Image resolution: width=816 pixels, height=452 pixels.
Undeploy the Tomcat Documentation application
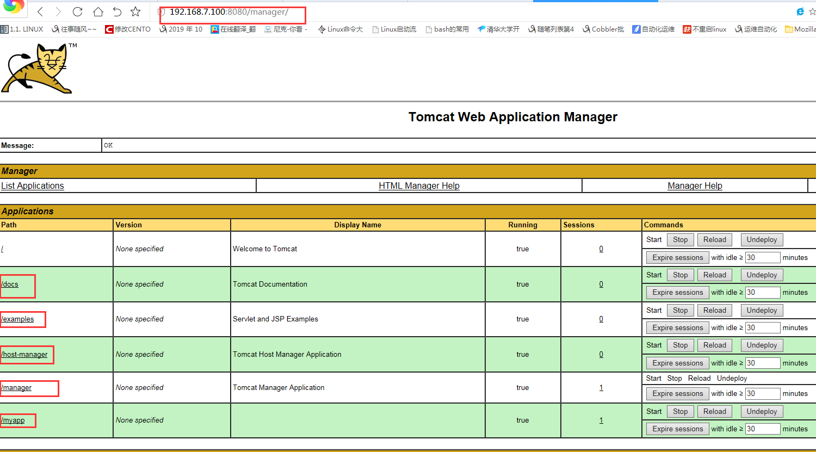pyautogui.click(x=762, y=275)
